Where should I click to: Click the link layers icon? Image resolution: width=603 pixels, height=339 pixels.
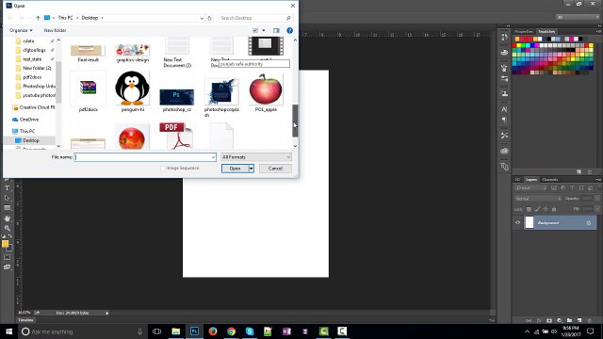529,320
